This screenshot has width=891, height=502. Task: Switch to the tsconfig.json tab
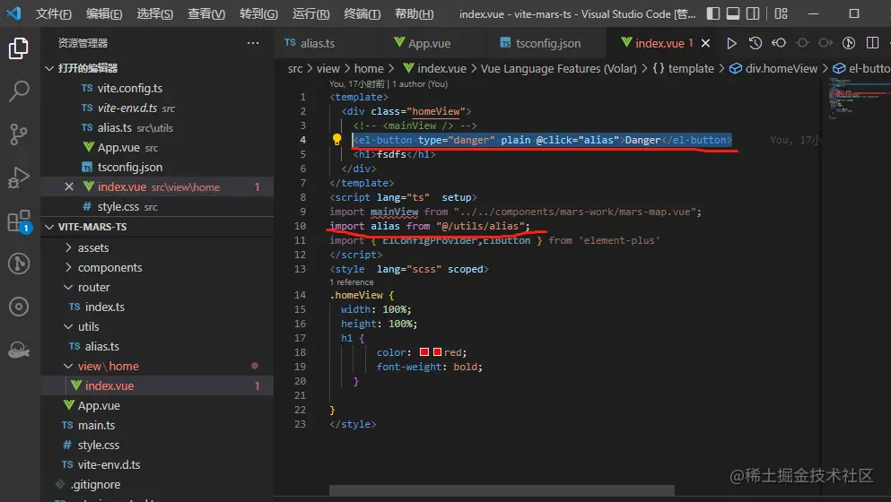(546, 43)
